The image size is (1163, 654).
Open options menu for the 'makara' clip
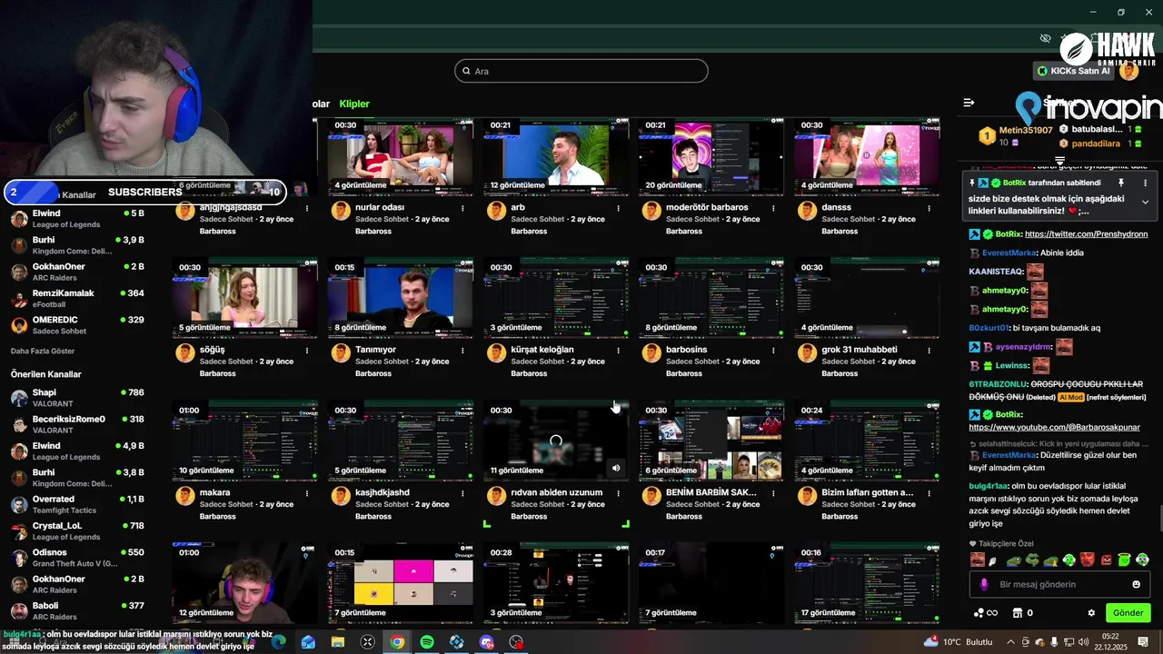[307, 492]
